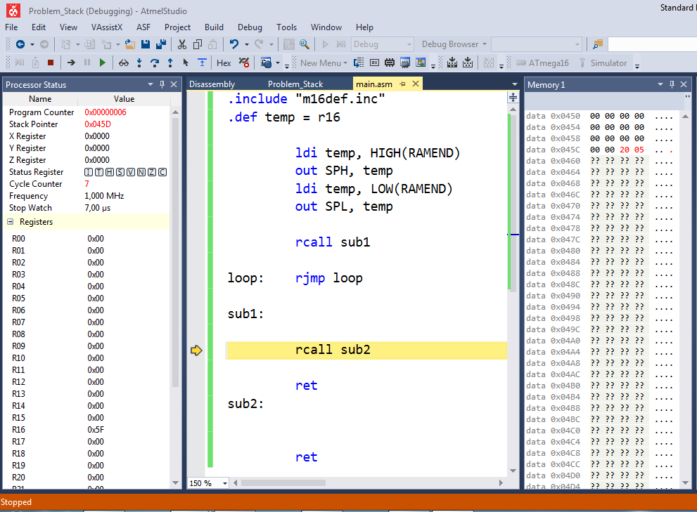This screenshot has width=697, height=512.
Task: Toggle the Z status register flag
Action: 152,172
